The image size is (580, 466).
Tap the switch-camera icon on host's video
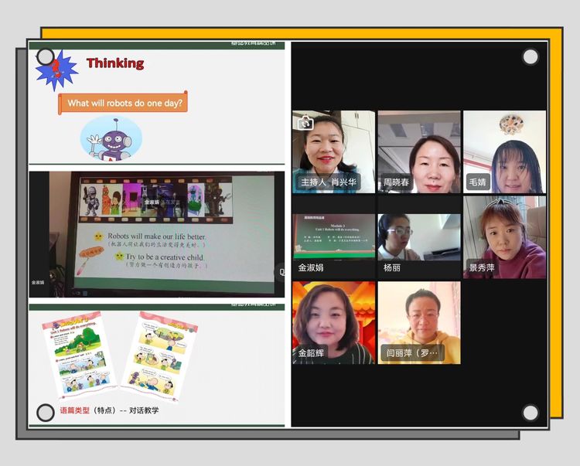305,123
